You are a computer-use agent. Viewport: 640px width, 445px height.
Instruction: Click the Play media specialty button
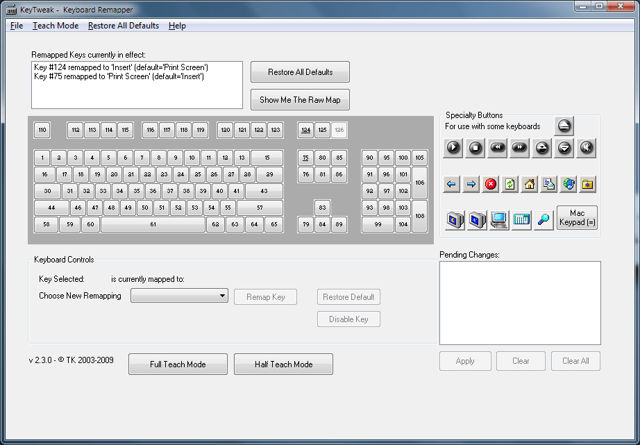click(x=453, y=148)
